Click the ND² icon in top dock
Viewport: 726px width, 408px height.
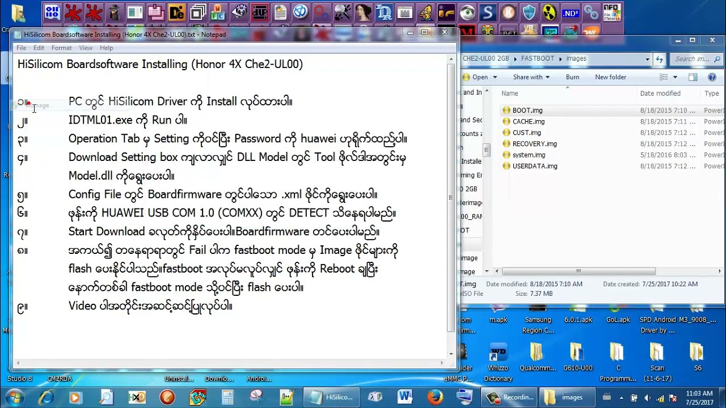pyautogui.click(x=570, y=12)
